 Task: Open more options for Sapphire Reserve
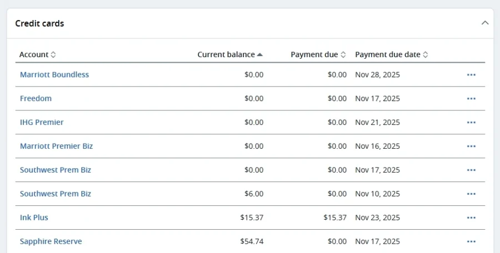coord(471,242)
